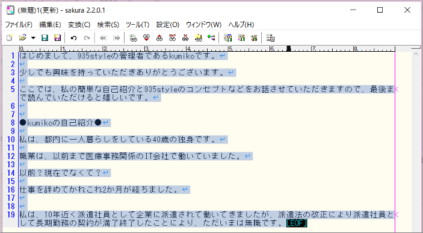Open the type-specific settings list icon
The image size is (423, 233).
[x=228, y=38]
